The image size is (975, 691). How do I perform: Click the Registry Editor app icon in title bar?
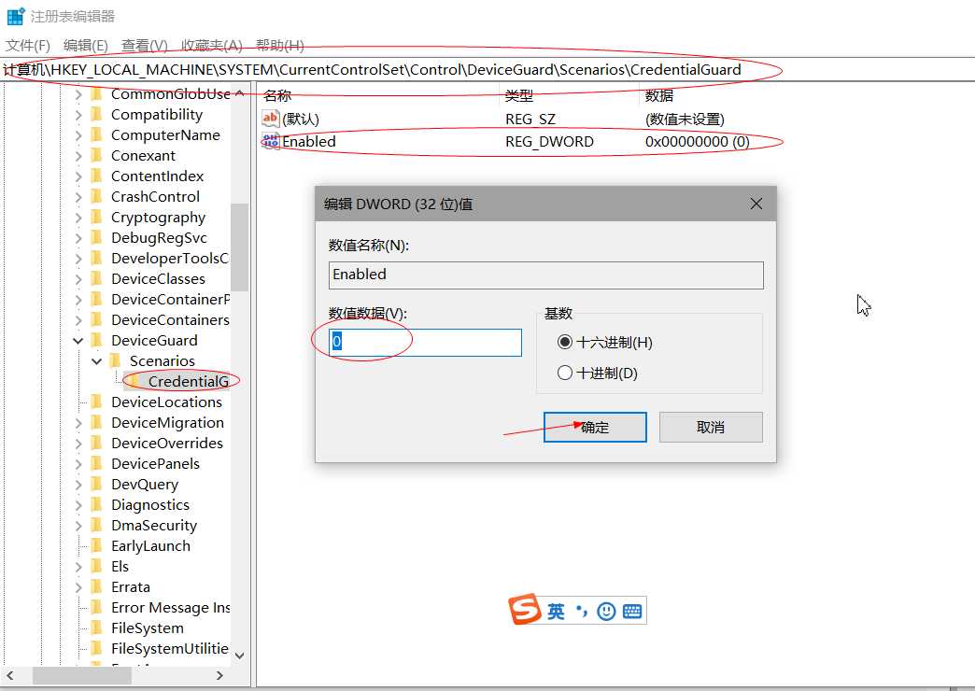(16, 16)
